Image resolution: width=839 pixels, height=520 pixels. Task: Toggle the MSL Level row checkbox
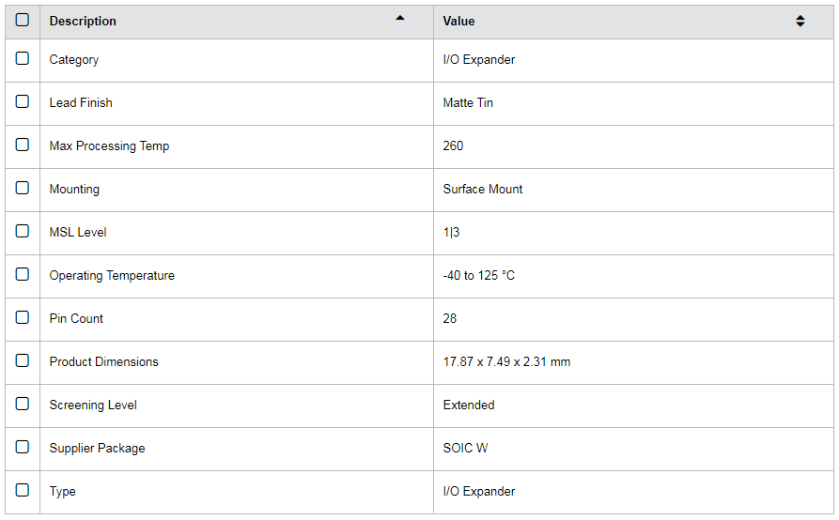pos(23,231)
